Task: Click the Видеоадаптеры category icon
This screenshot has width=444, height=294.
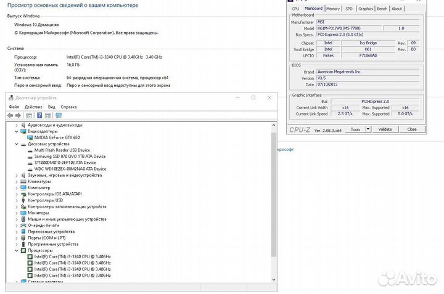Action: point(23,131)
